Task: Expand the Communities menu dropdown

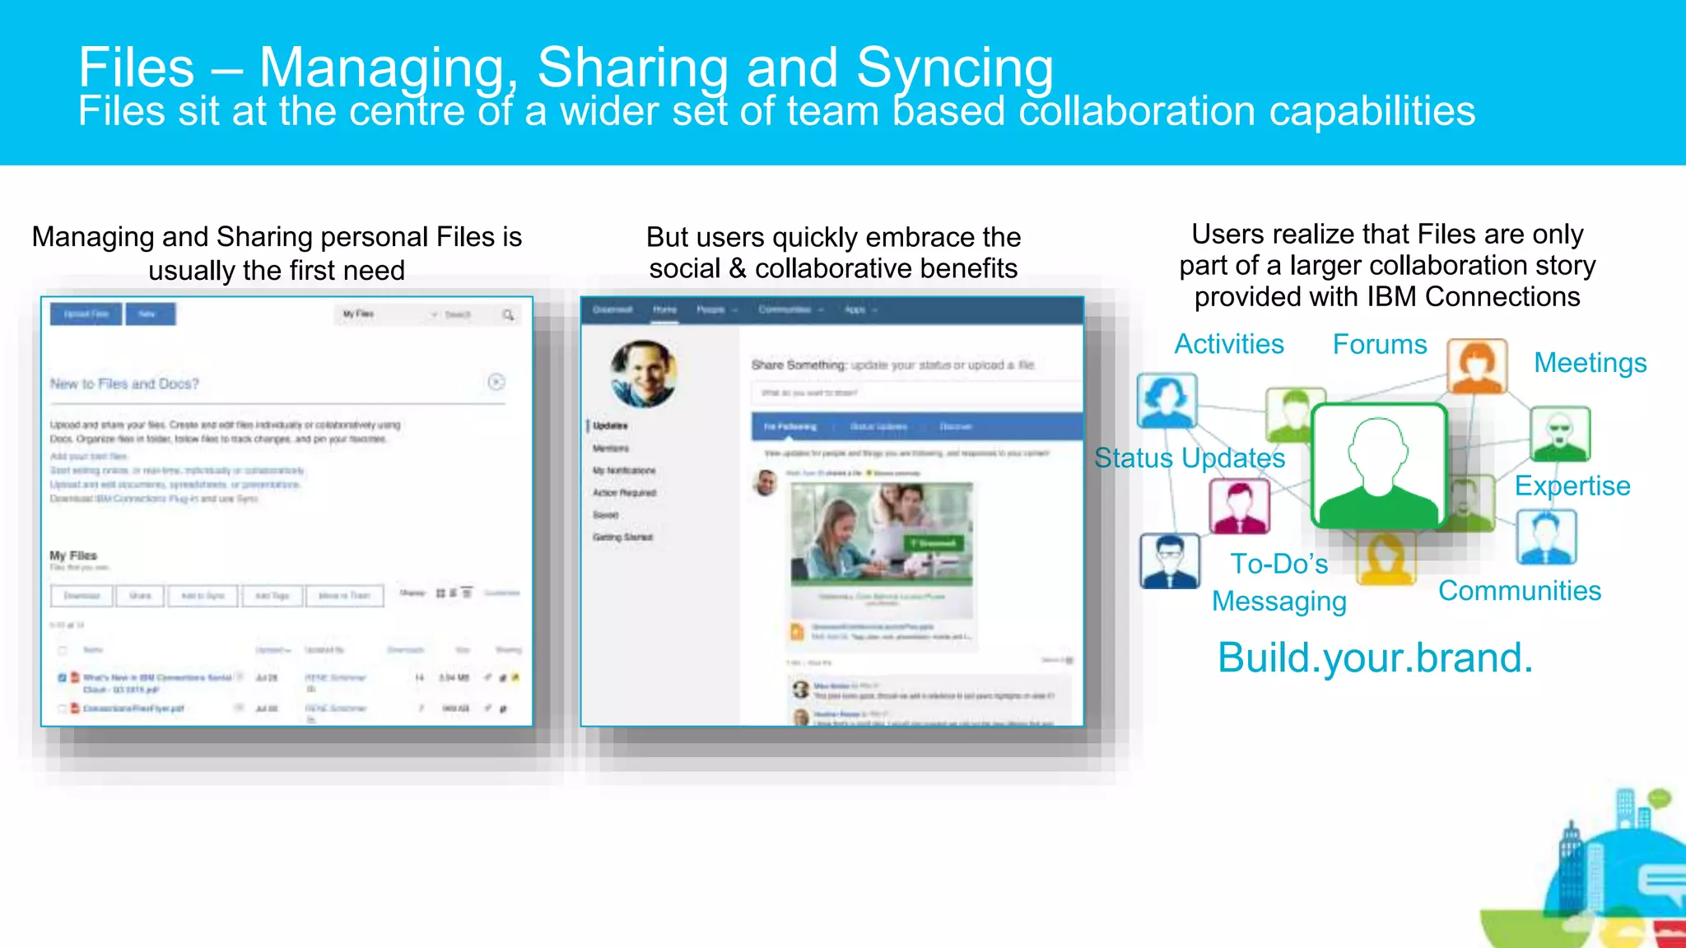Action: click(x=790, y=309)
